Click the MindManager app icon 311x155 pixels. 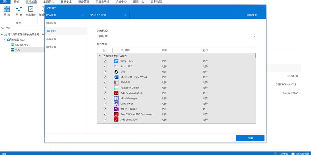coord(116,98)
